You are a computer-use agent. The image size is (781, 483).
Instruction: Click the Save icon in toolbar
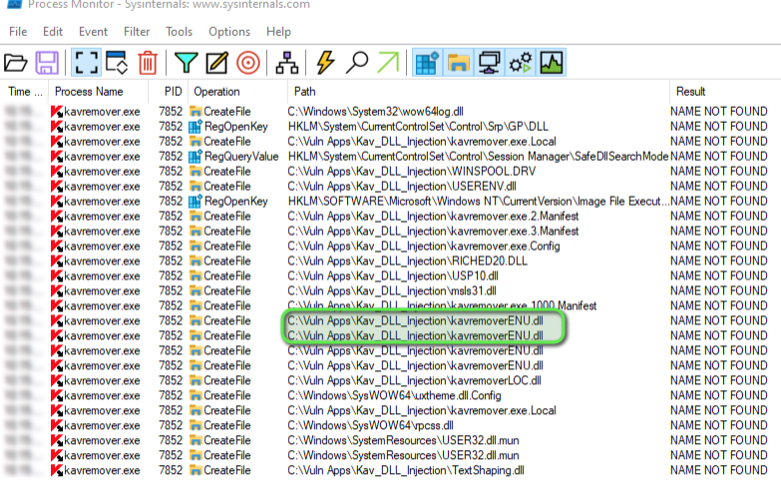pyautogui.click(x=46, y=63)
